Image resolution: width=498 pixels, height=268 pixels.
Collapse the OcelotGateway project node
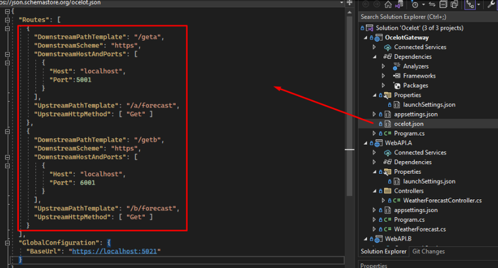point(366,37)
